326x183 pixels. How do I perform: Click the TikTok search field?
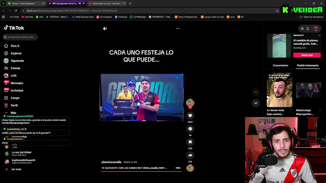tap(21, 37)
